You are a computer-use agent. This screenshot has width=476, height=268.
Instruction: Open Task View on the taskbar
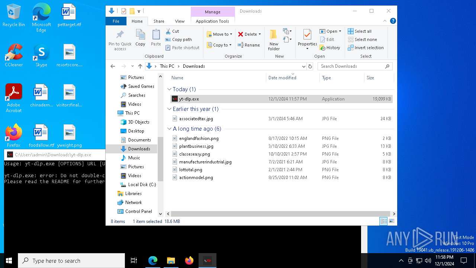(x=134, y=261)
